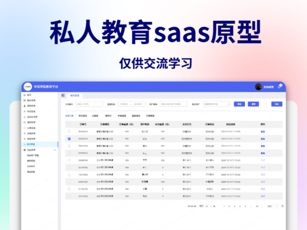Open the rows-per-page dropdown
The width and height of the screenshot is (307, 230).
point(208,206)
